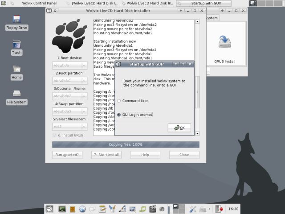Click the logout door icon

pos(219,209)
